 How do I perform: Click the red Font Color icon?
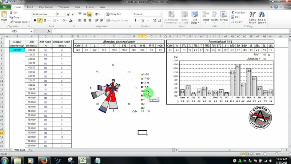coord(71,20)
